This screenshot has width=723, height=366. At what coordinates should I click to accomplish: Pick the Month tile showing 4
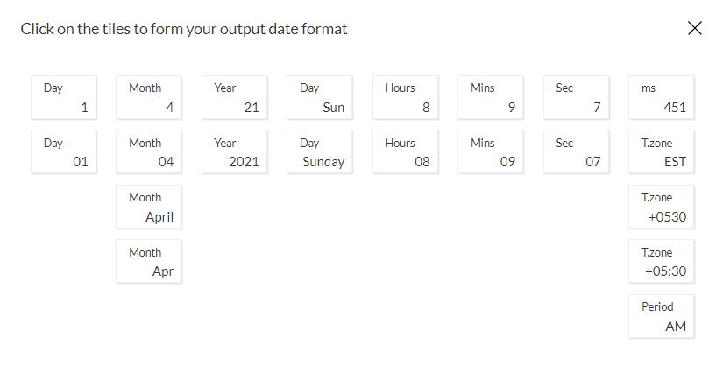tap(149, 97)
